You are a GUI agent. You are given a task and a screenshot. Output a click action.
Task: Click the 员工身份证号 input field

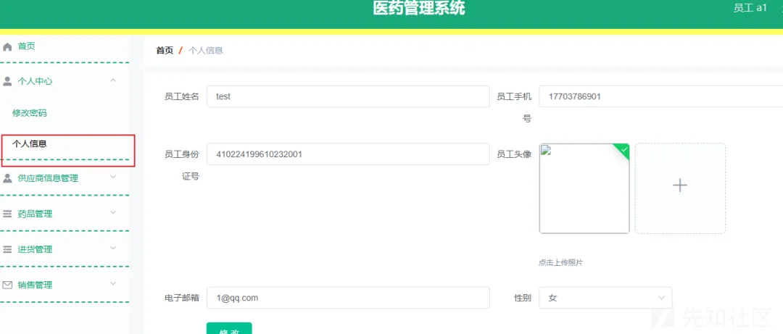[x=348, y=154]
